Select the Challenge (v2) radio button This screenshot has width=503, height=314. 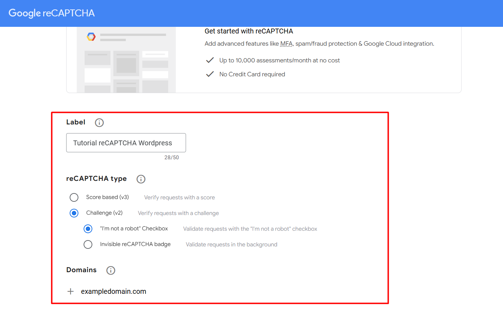tap(74, 213)
